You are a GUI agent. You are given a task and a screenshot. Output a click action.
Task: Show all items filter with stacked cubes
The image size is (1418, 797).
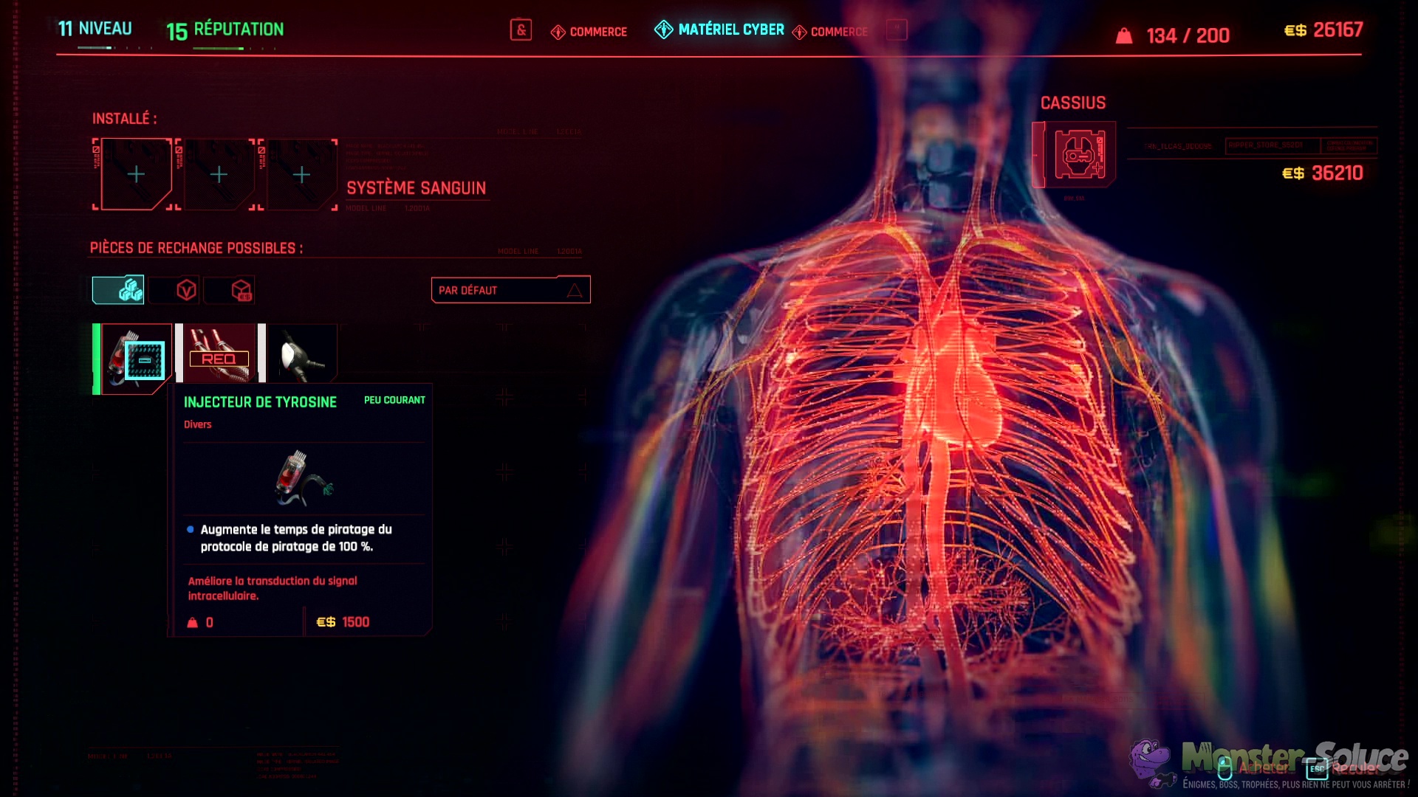tap(118, 290)
